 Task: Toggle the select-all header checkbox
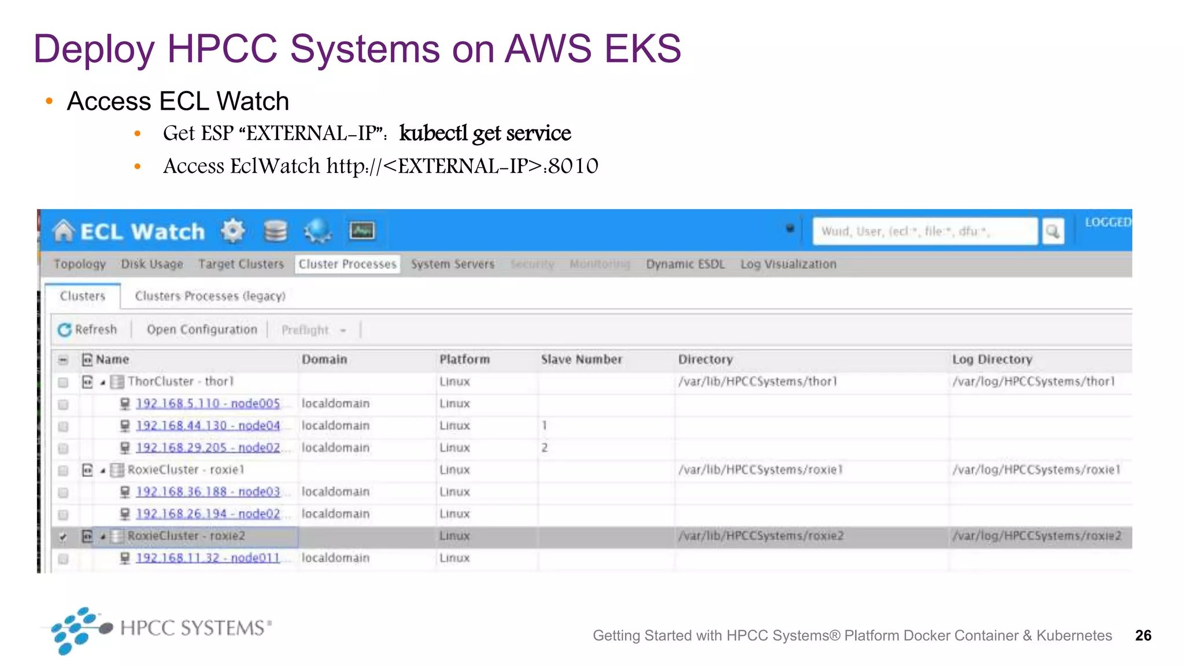pos(63,360)
